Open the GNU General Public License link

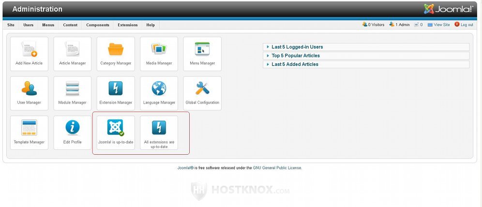[277, 168]
